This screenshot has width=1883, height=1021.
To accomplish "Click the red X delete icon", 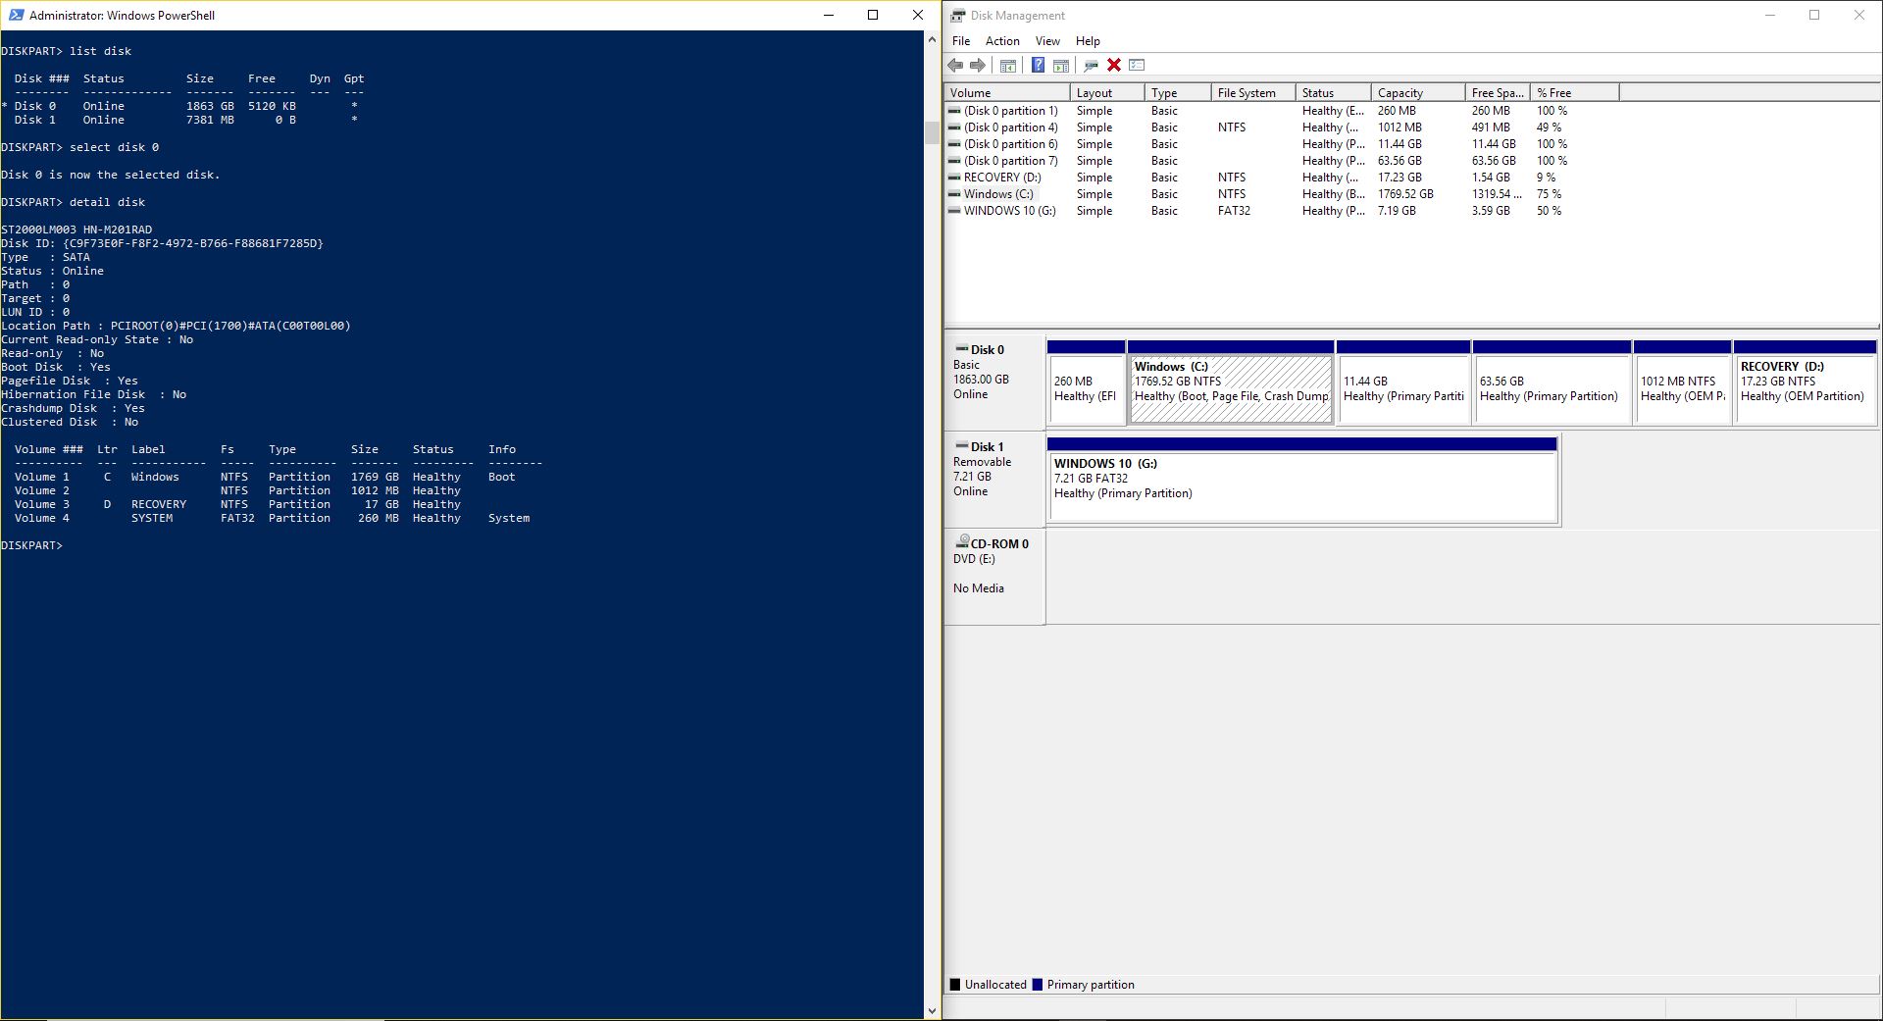I will pyautogui.click(x=1113, y=65).
